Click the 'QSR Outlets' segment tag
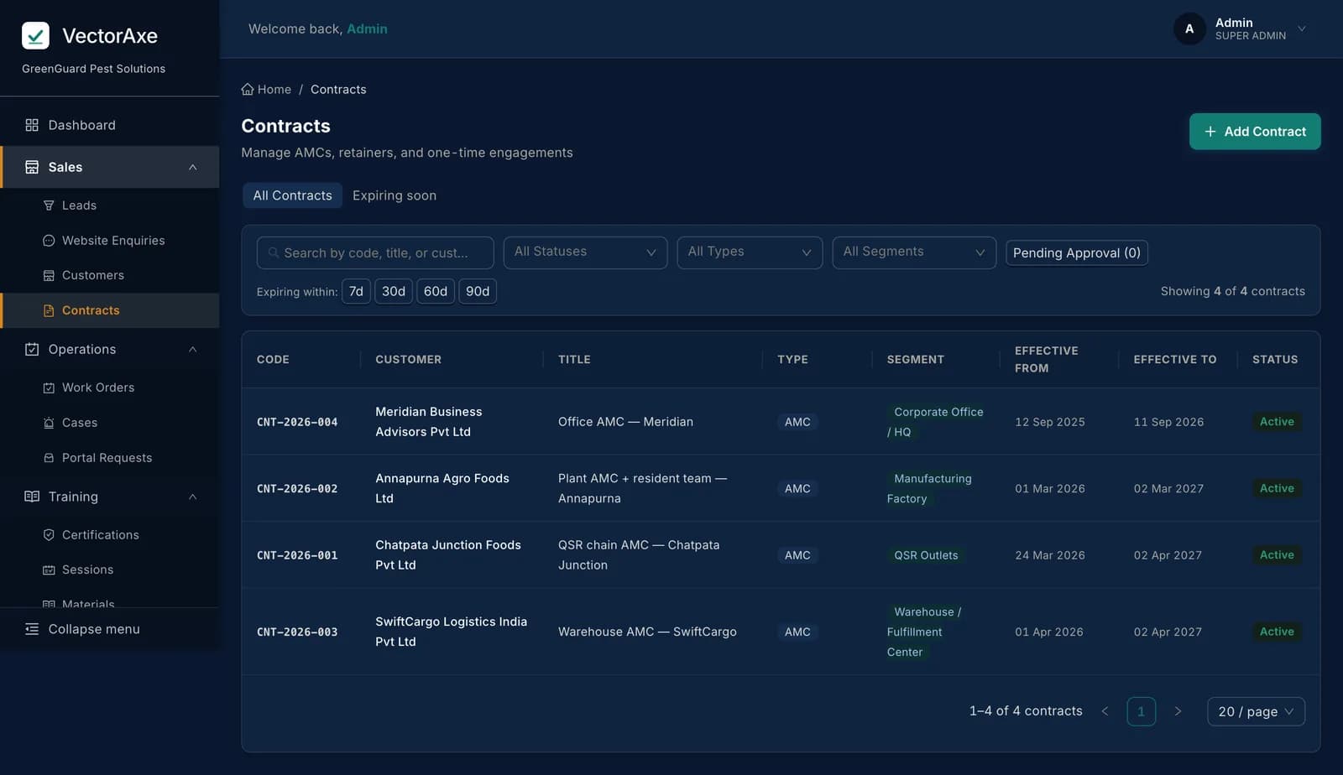 click(x=926, y=555)
